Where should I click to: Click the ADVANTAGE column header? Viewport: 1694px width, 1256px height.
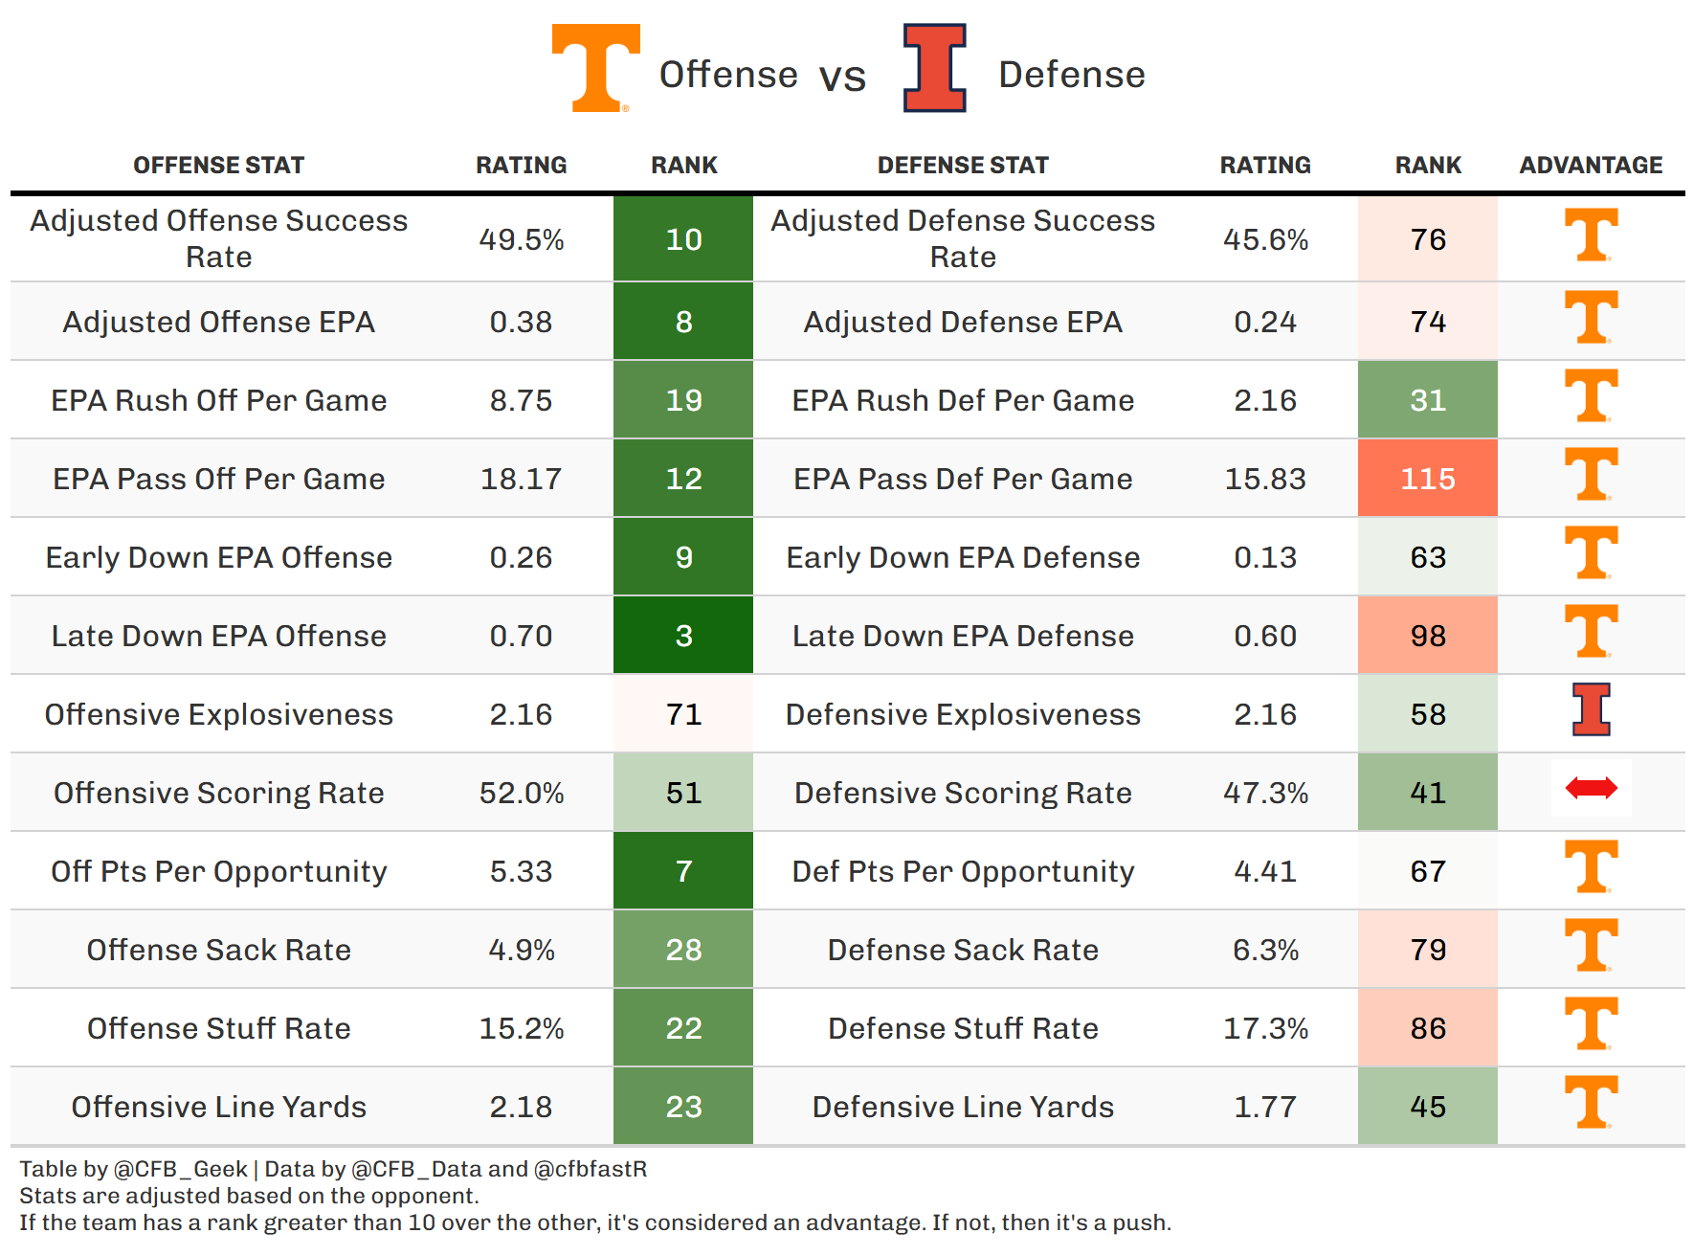(1591, 166)
